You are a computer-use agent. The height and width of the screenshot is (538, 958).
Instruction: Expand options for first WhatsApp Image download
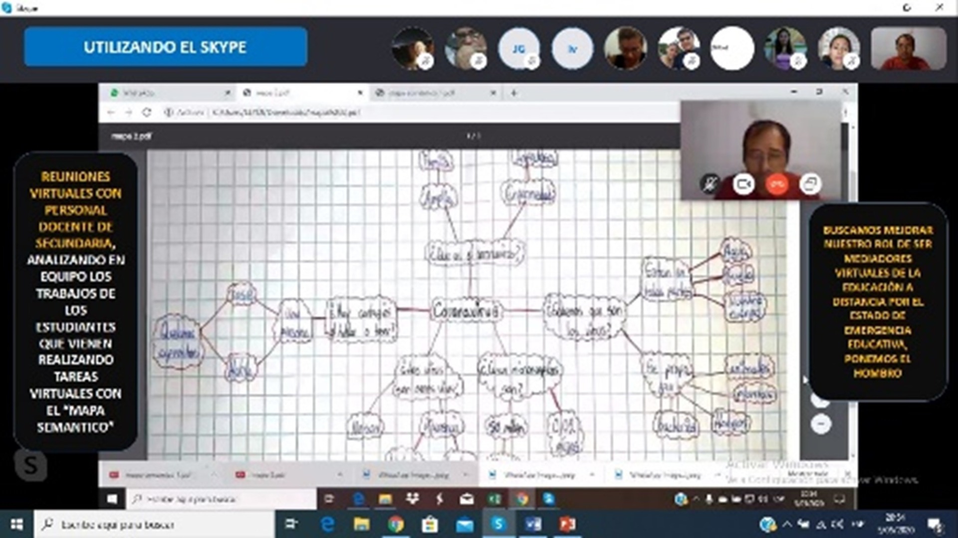pos(466,475)
